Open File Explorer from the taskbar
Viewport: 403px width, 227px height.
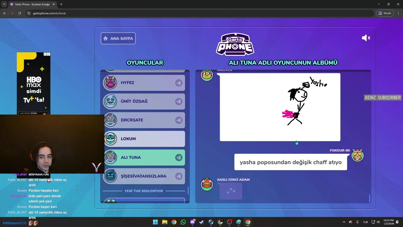pyautogui.click(x=165, y=222)
